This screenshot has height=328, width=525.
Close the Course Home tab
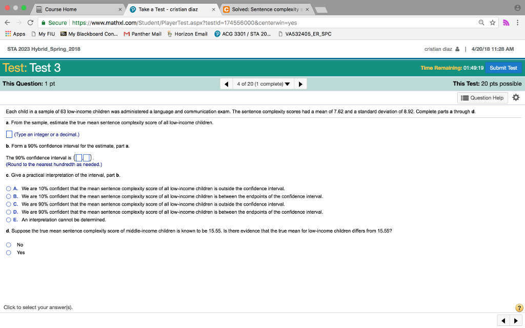coord(120,9)
